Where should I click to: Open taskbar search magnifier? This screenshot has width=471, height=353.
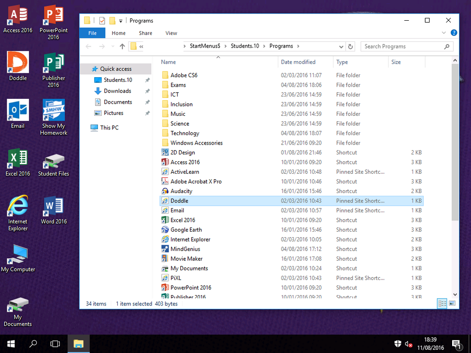pos(33,344)
